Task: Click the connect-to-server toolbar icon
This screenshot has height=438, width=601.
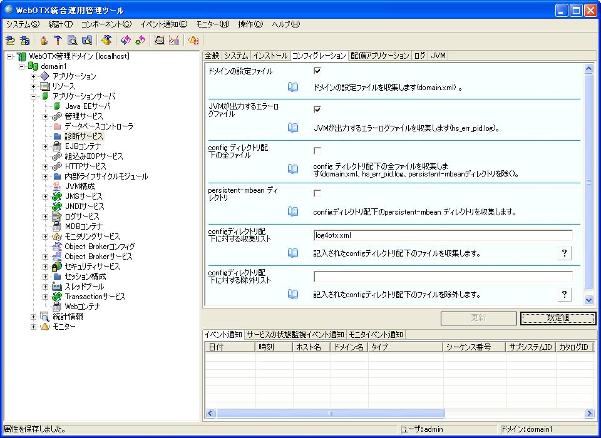Action: coord(10,41)
